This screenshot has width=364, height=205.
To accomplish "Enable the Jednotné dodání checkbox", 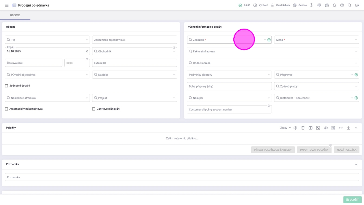I will click(6, 86).
